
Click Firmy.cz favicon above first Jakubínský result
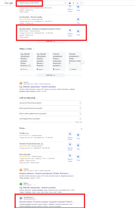pyautogui.click(x=21, y=83)
